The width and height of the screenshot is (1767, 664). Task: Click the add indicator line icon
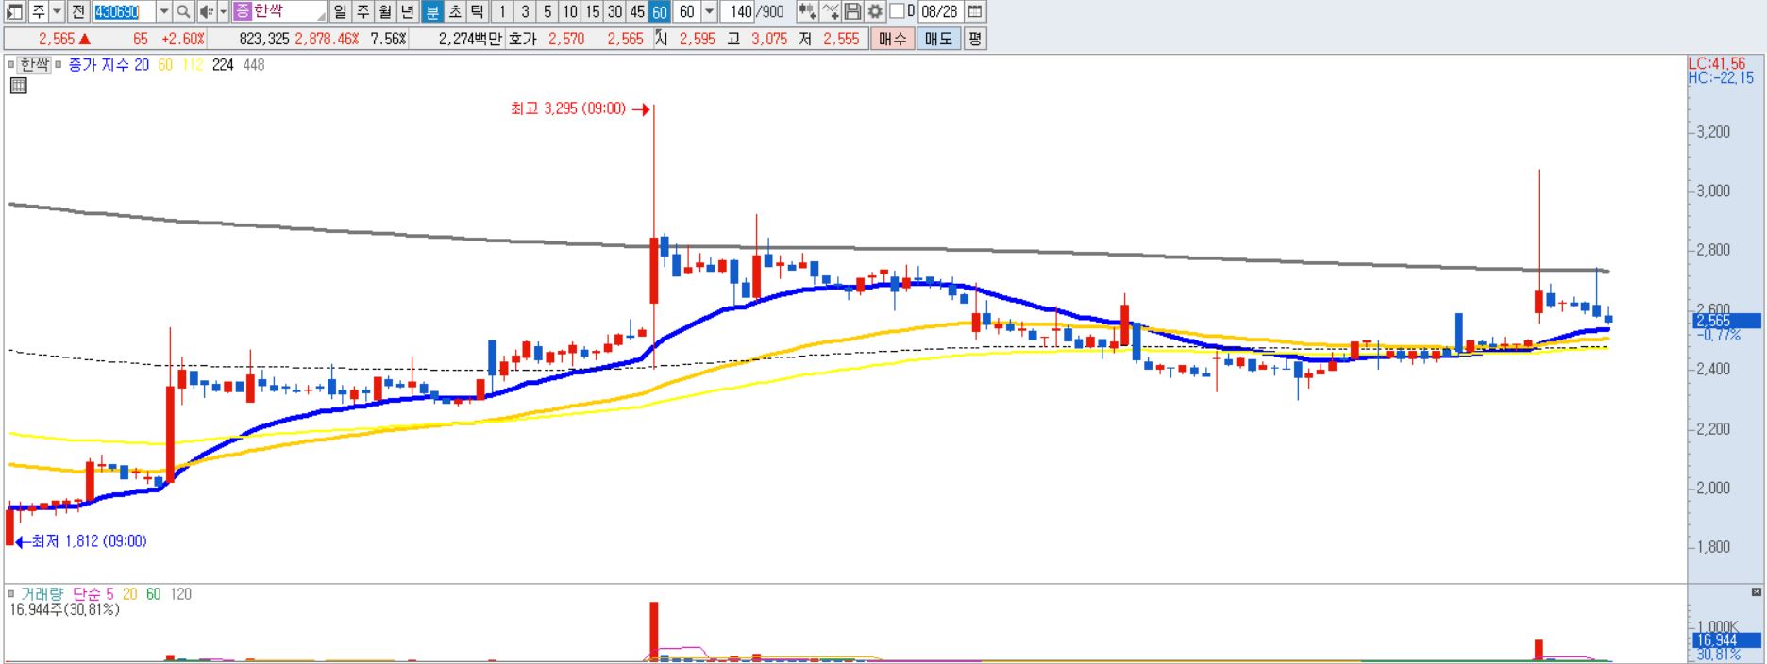tap(830, 11)
